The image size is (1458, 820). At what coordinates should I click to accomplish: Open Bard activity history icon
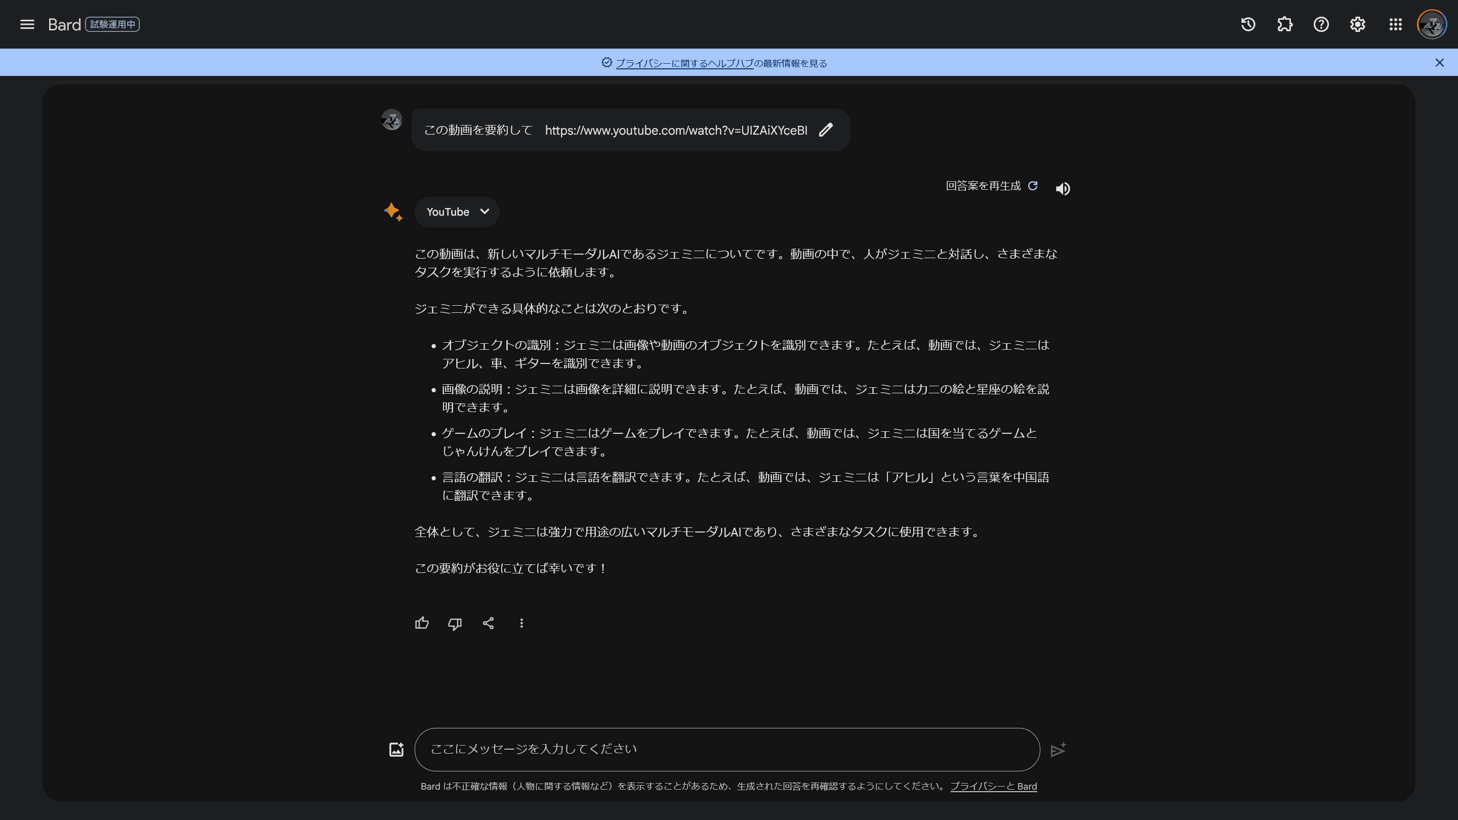tap(1248, 24)
